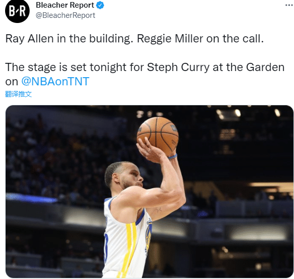Image resolution: width=294 pixels, height=279 pixels.
Task: Open the Steph Curry shooting photo
Action: point(150,192)
